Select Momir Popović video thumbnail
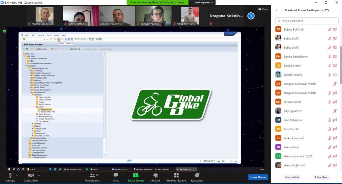 44,16
